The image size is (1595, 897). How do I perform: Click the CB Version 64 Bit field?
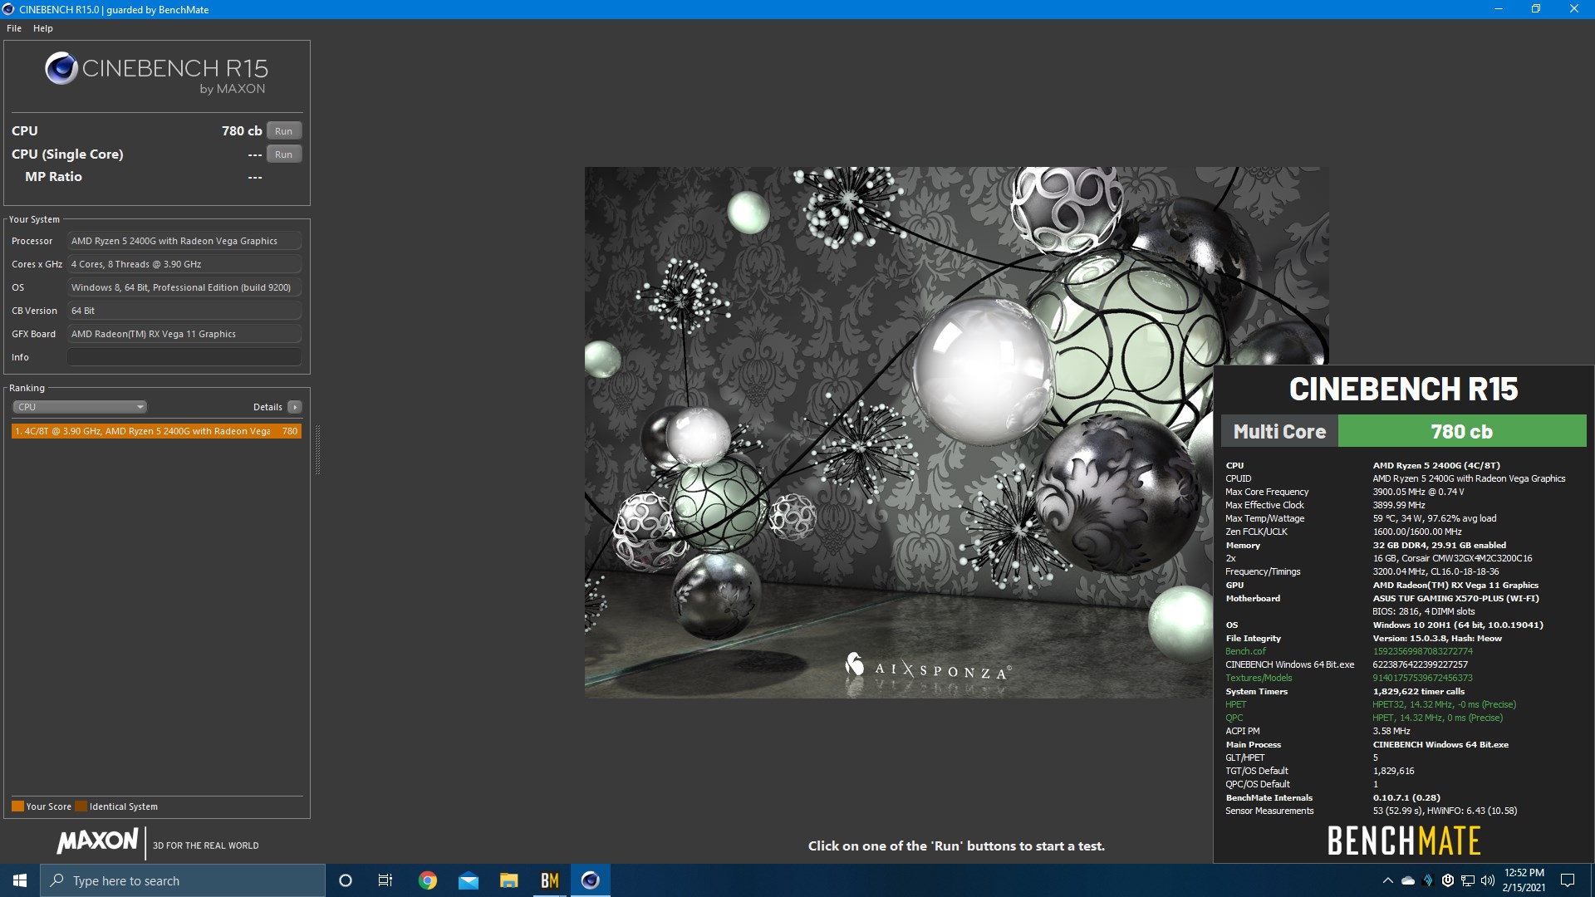point(184,311)
